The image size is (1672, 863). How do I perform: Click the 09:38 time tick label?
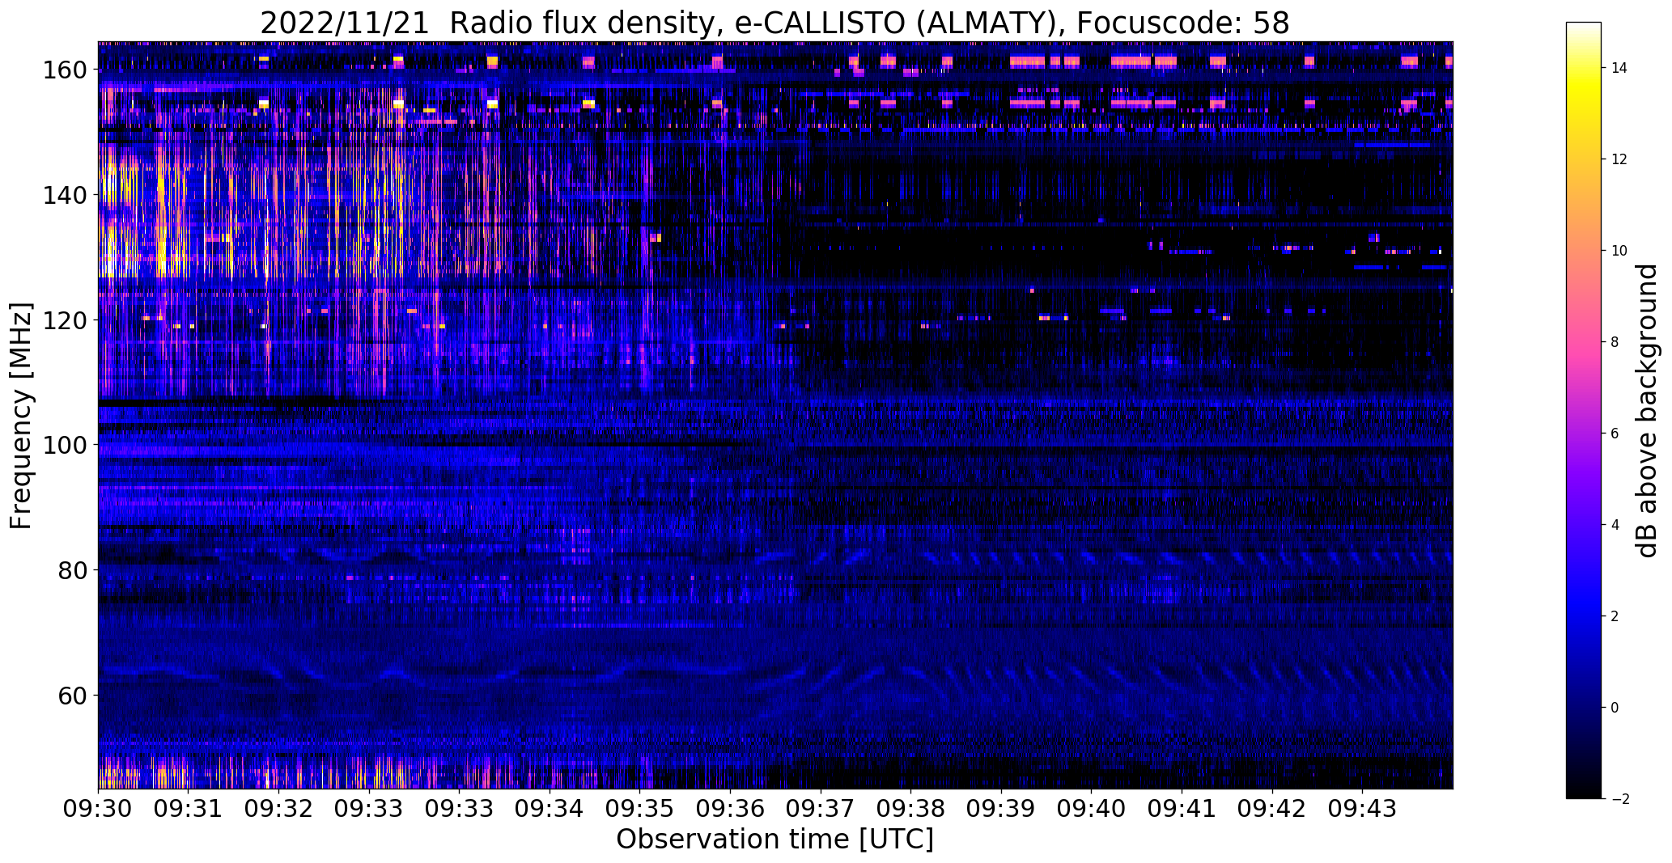point(910,808)
